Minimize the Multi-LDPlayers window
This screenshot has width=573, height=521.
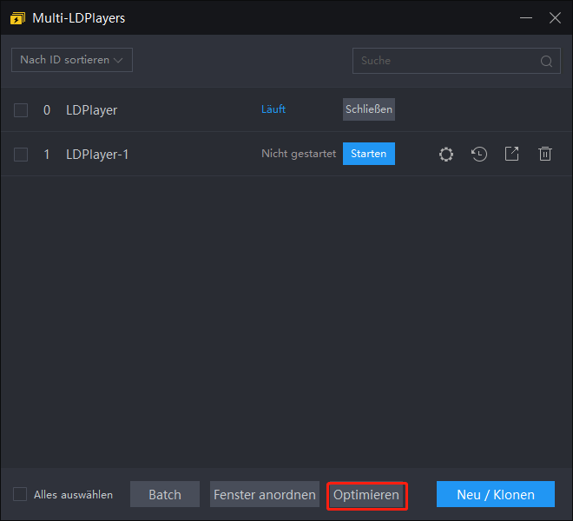[x=526, y=18]
